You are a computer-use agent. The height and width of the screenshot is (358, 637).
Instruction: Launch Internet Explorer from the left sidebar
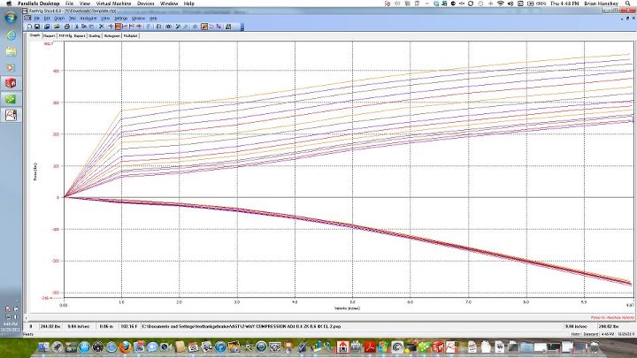click(x=11, y=35)
